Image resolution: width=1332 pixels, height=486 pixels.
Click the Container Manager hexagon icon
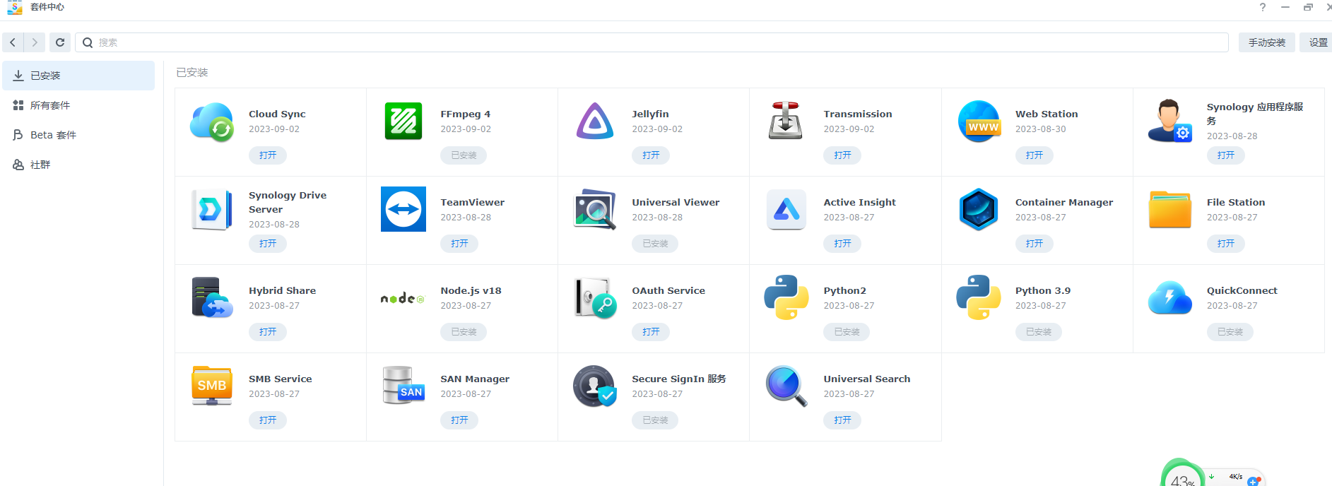coord(978,209)
